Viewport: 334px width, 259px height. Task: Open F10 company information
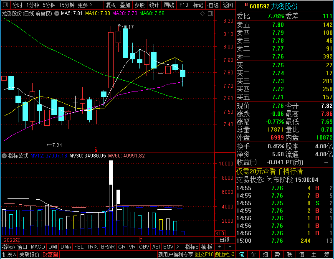[184, 5]
